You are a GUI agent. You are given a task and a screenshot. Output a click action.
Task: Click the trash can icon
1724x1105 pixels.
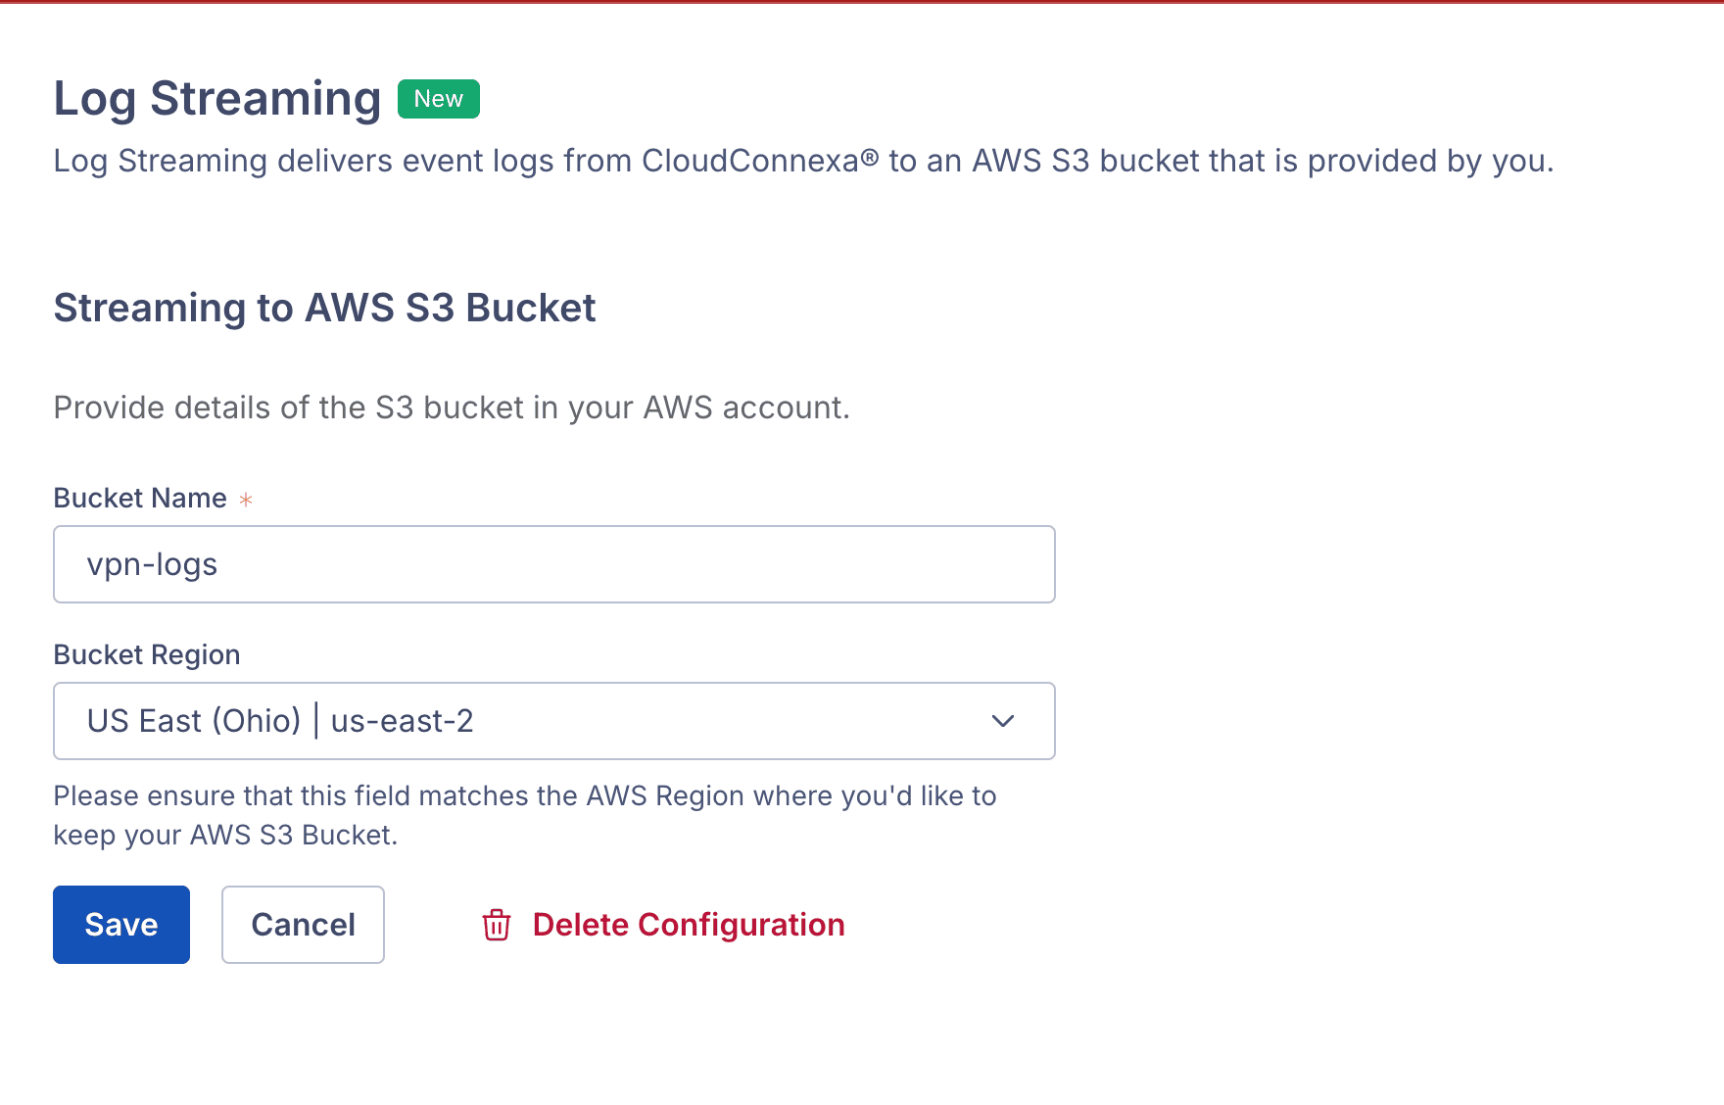497,925
